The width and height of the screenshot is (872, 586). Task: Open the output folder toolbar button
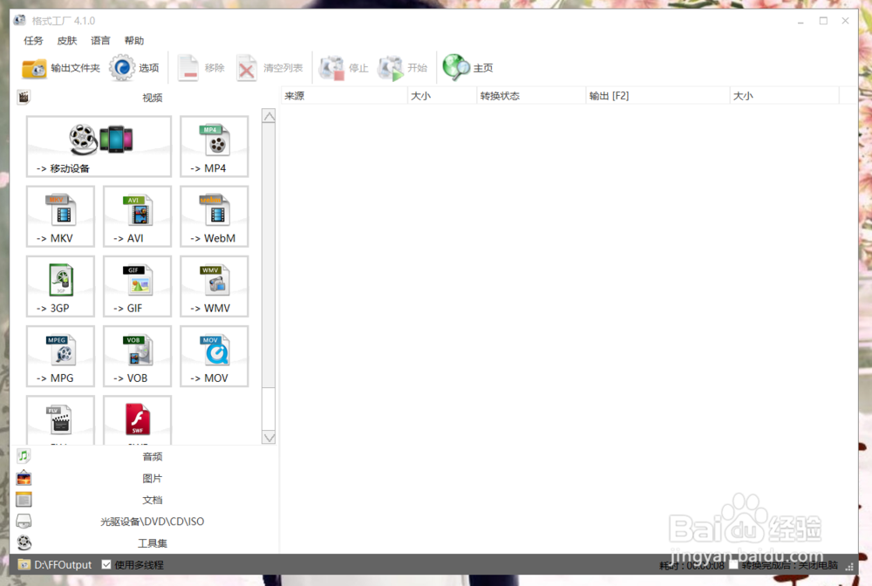(x=61, y=68)
